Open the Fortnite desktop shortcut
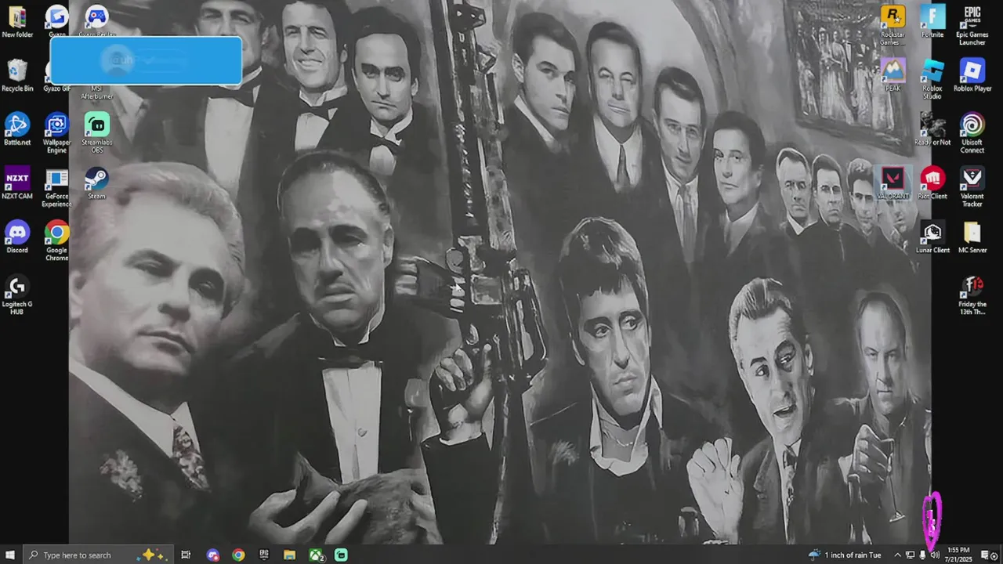This screenshot has width=1003, height=564. (x=932, y=22)
